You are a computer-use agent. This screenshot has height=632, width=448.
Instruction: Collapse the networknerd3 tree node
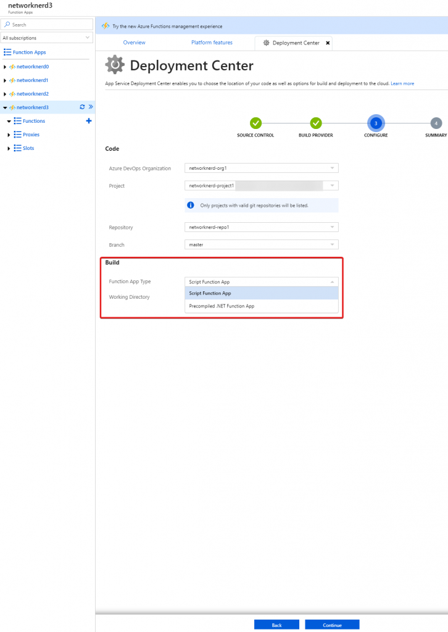[5, 107]
